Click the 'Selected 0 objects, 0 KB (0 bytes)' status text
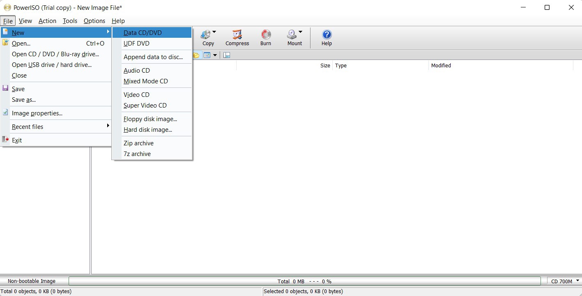This screenshot has height=296, width=582. point(303,291)
